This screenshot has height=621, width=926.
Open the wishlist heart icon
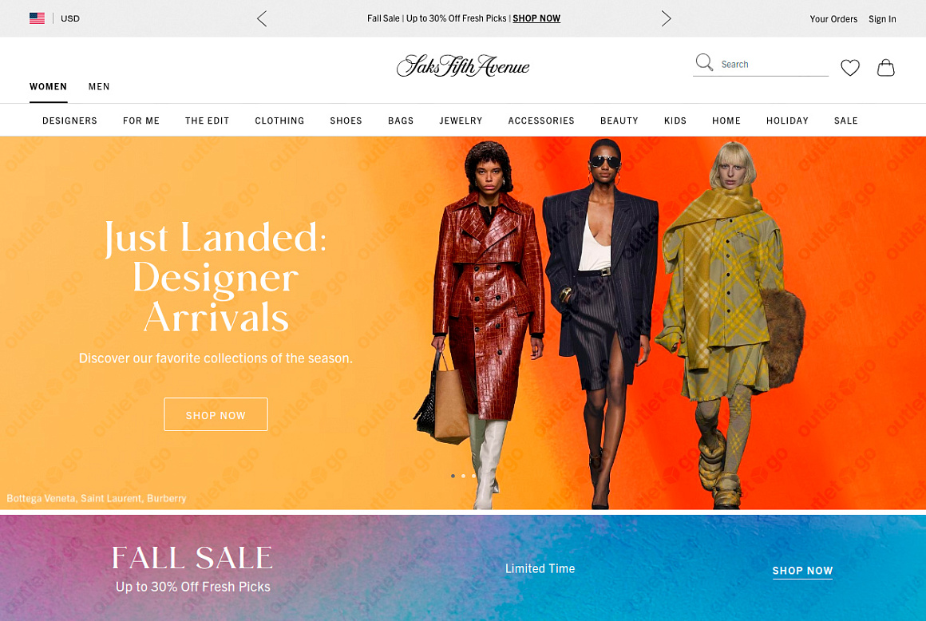tap(850, 68)
